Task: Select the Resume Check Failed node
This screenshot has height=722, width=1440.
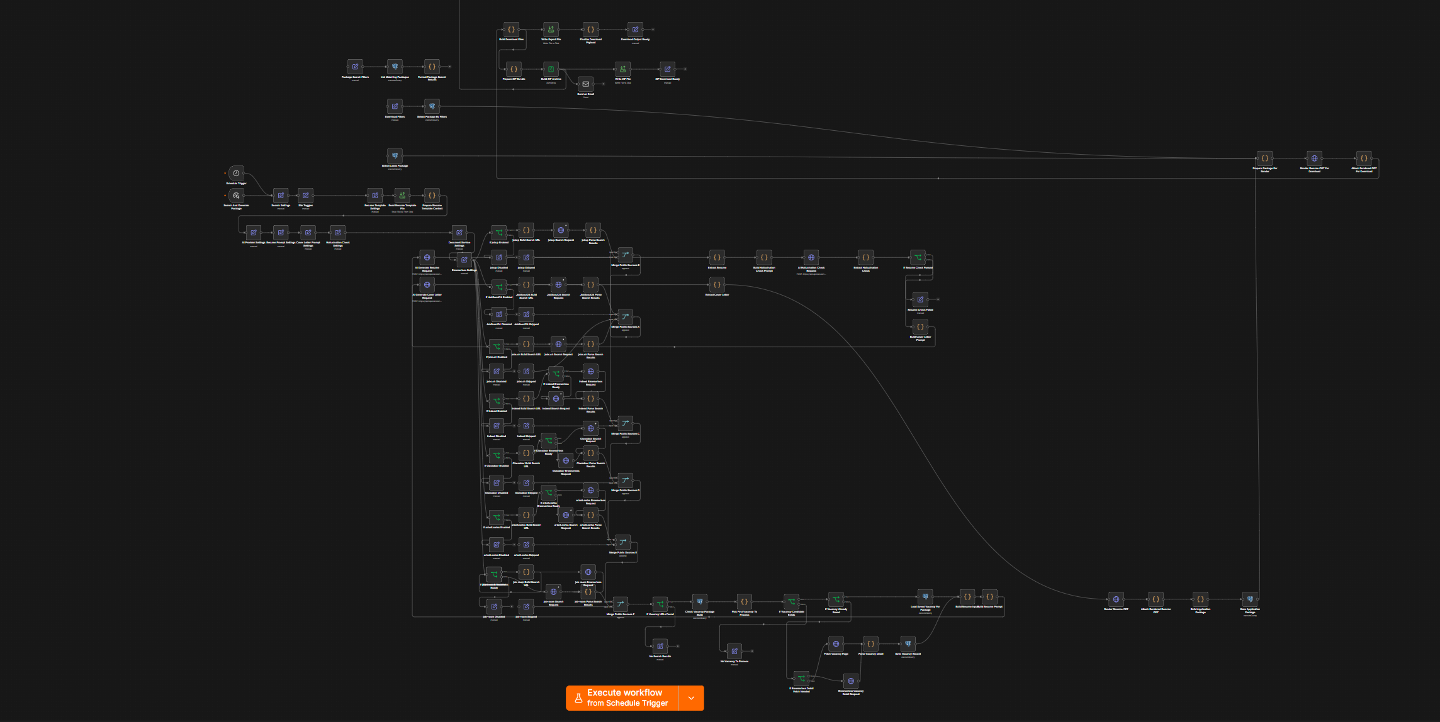Action: tap(920, 299)
